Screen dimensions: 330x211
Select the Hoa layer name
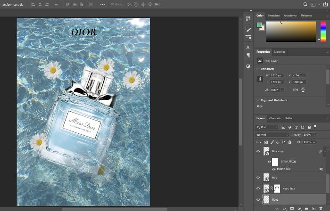275,178
